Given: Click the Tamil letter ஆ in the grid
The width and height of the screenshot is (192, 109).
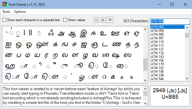Looking at the screenshot, I should tap(72, 34).
